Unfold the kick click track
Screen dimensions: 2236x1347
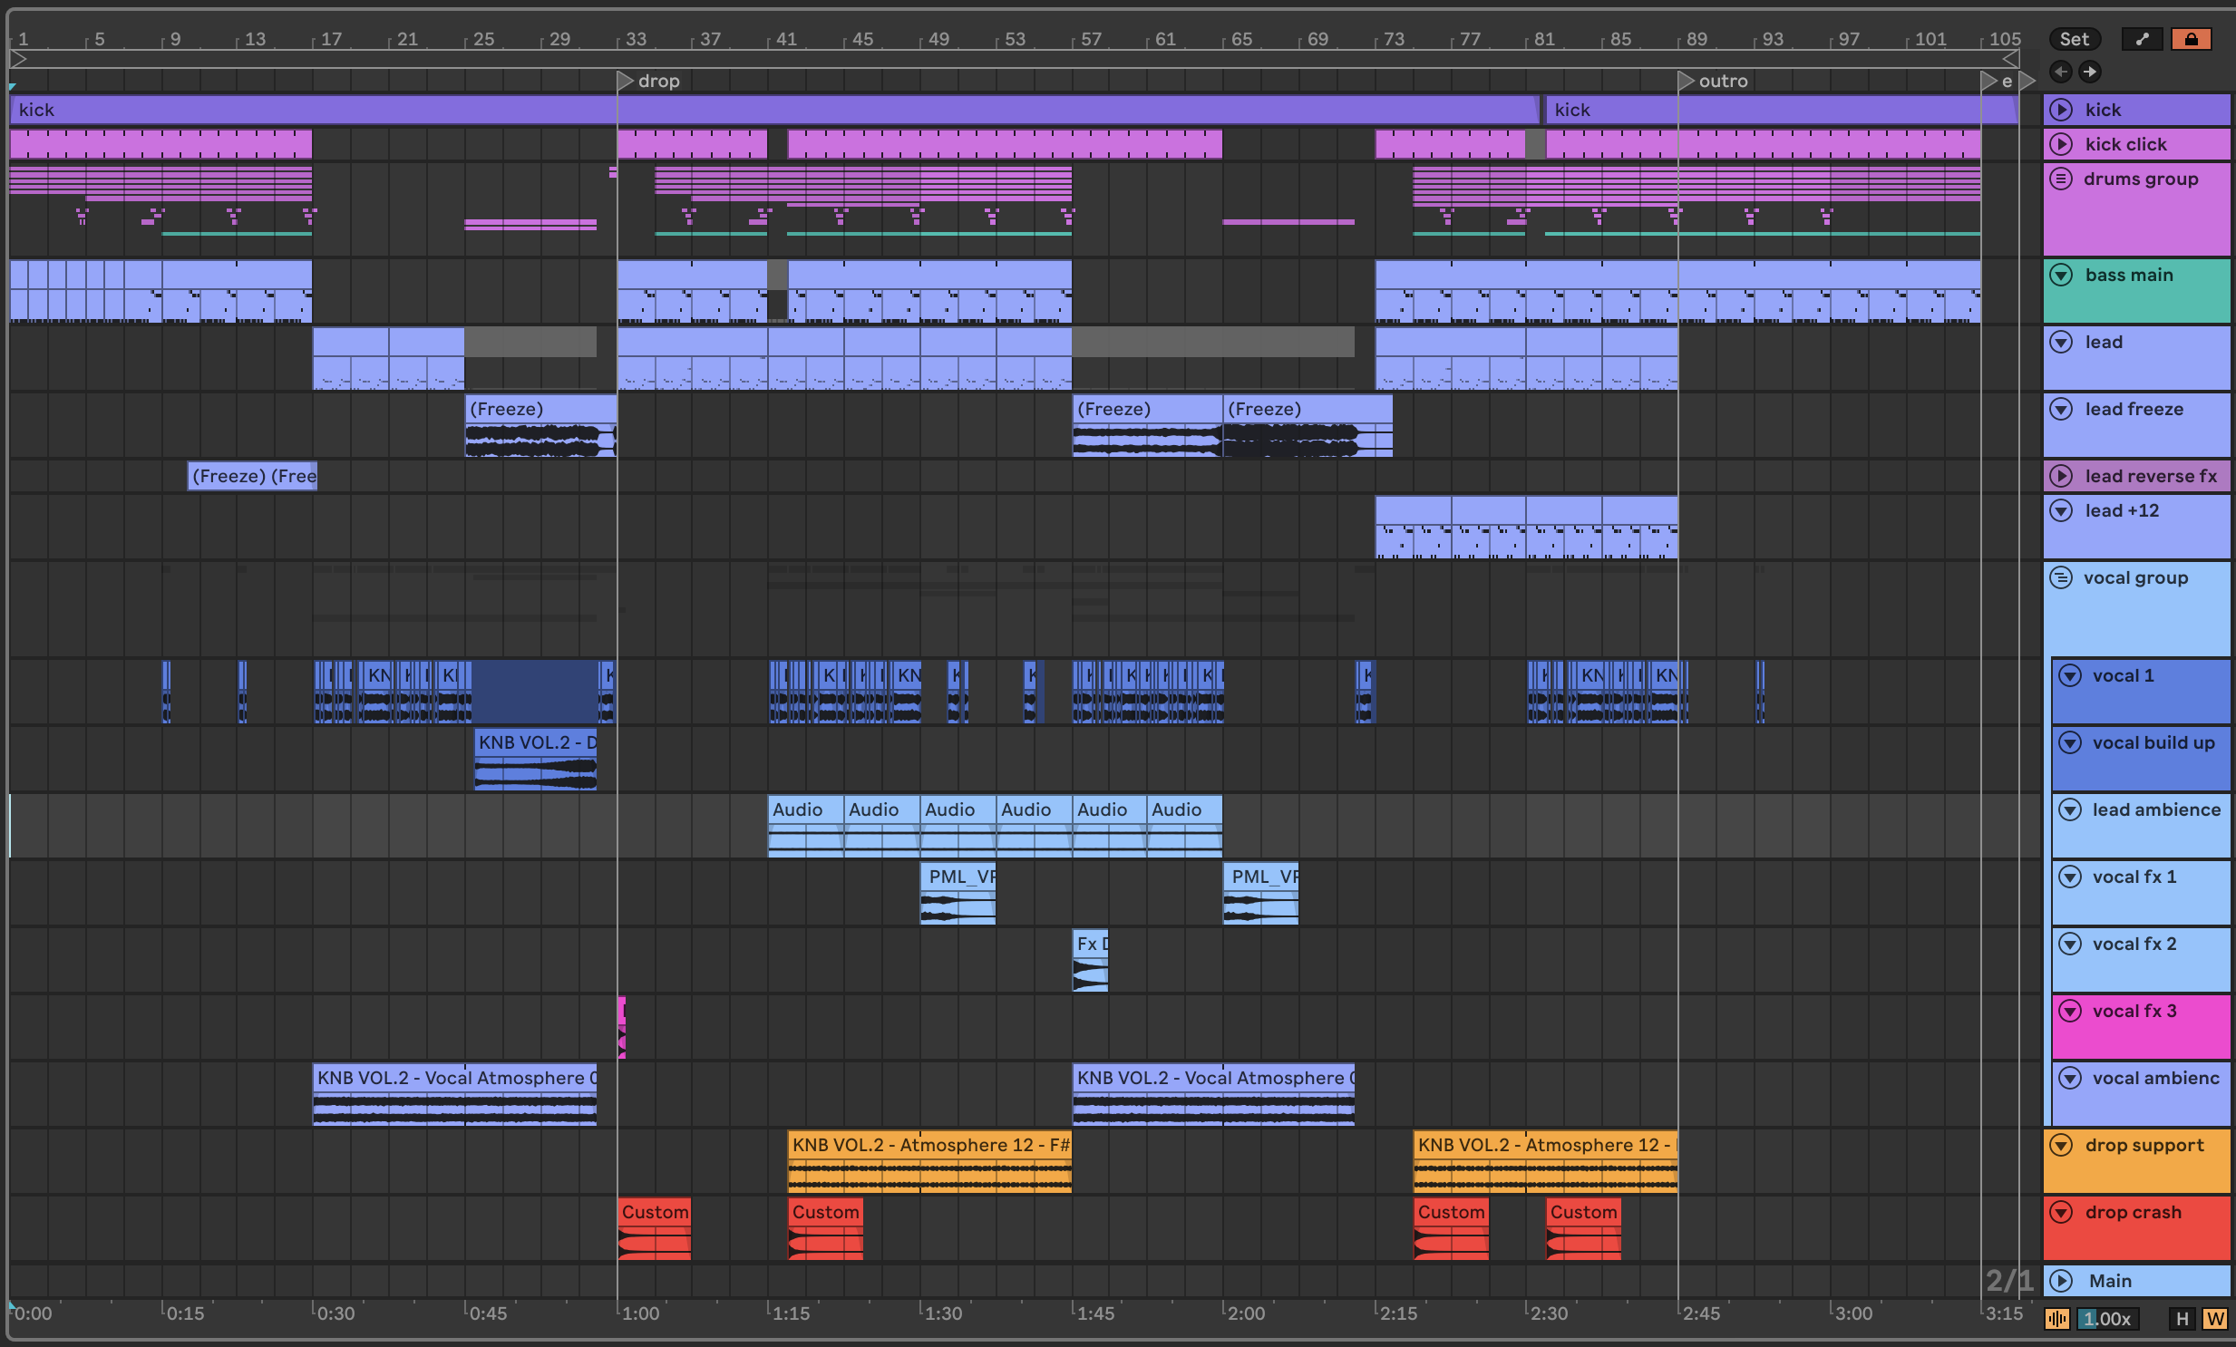point(2061,144)
